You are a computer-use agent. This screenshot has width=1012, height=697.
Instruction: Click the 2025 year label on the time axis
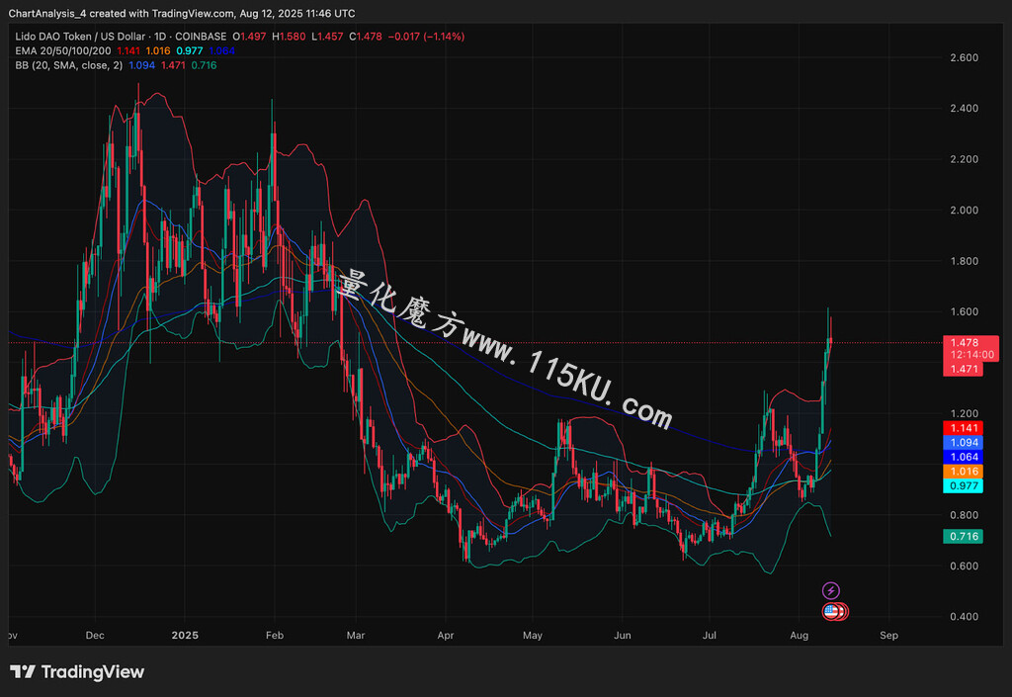185,635
